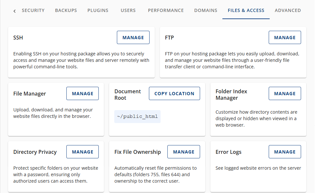Switch to the Security tab
The height and width of the screenshot is (193, 315).
[33, 10]
